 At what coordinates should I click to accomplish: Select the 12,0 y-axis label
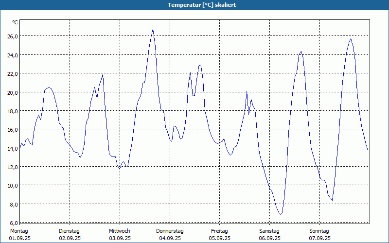pos(13,167)
